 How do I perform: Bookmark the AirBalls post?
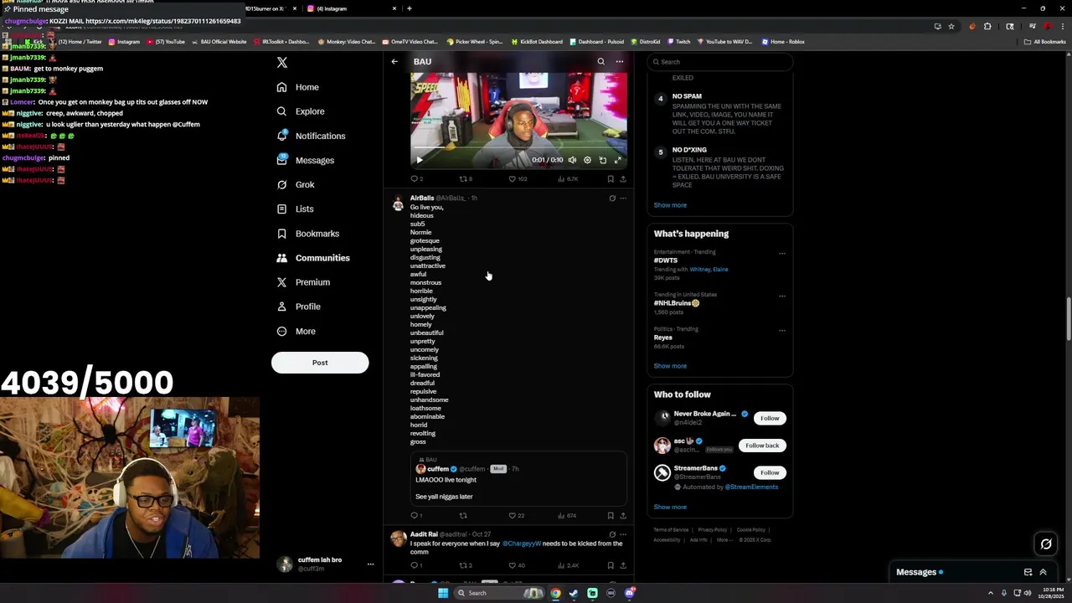(611, 516)
